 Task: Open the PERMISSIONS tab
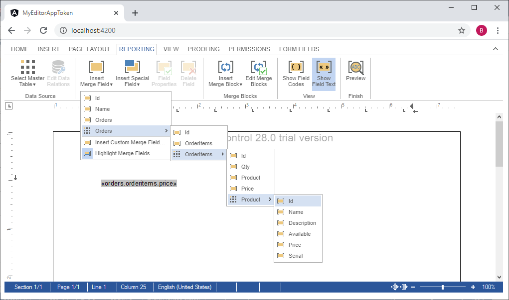[249, 49]
